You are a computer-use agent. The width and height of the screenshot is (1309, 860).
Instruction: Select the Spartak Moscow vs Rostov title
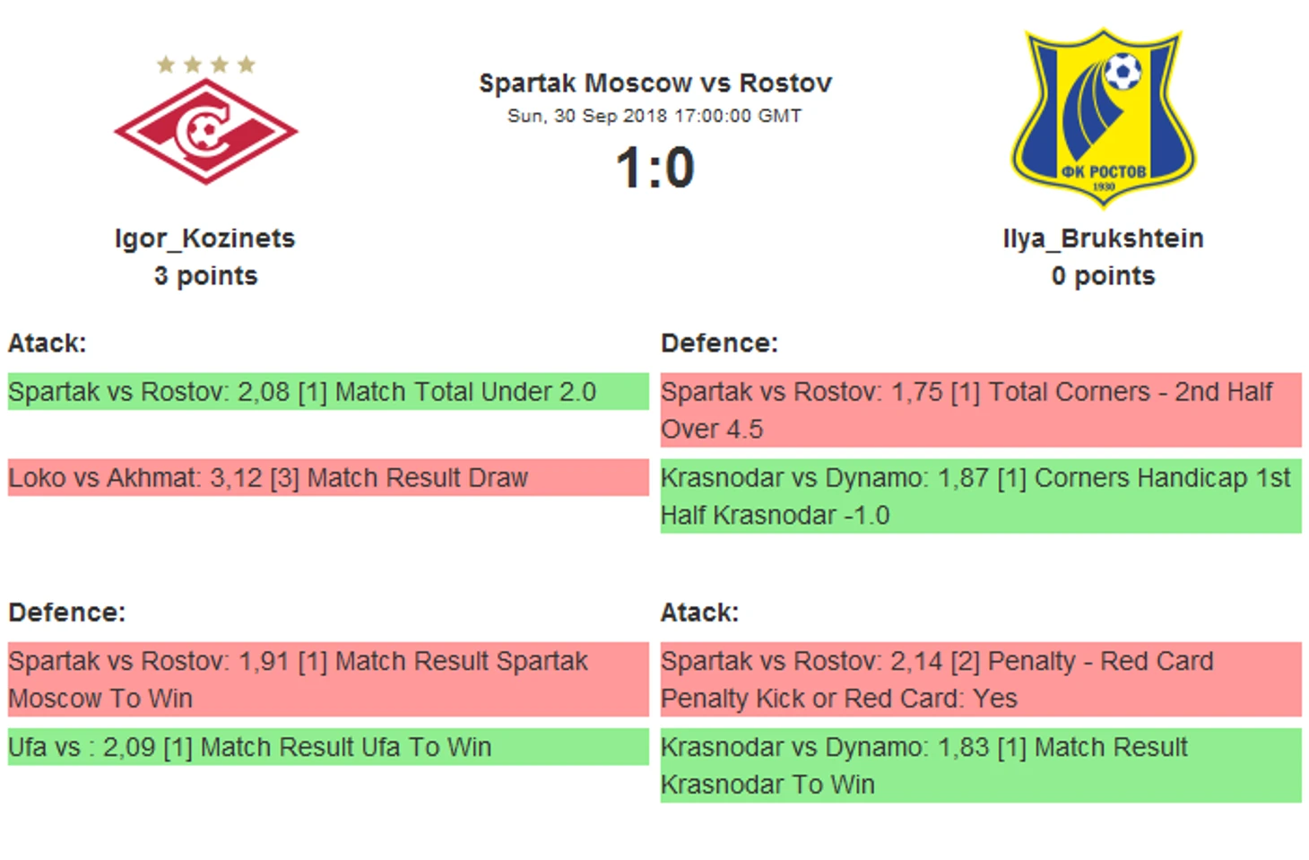pyautogui.click(x=655, y=83)
